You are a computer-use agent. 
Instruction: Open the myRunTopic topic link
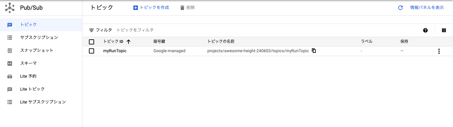(x=115, y=51)
